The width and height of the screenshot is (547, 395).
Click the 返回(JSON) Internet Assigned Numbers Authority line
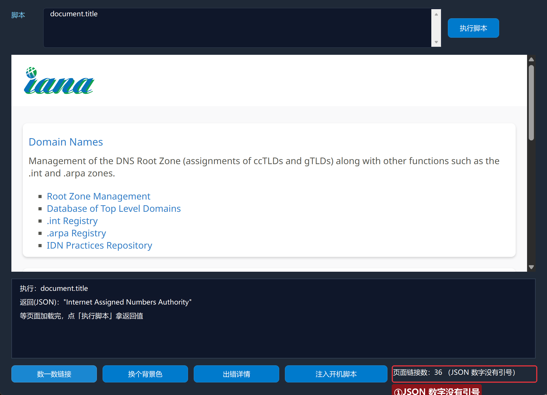pyautogui.click(x=106, y=302)
